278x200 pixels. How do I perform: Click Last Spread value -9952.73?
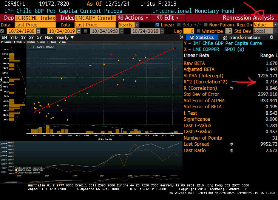point(268,144)
